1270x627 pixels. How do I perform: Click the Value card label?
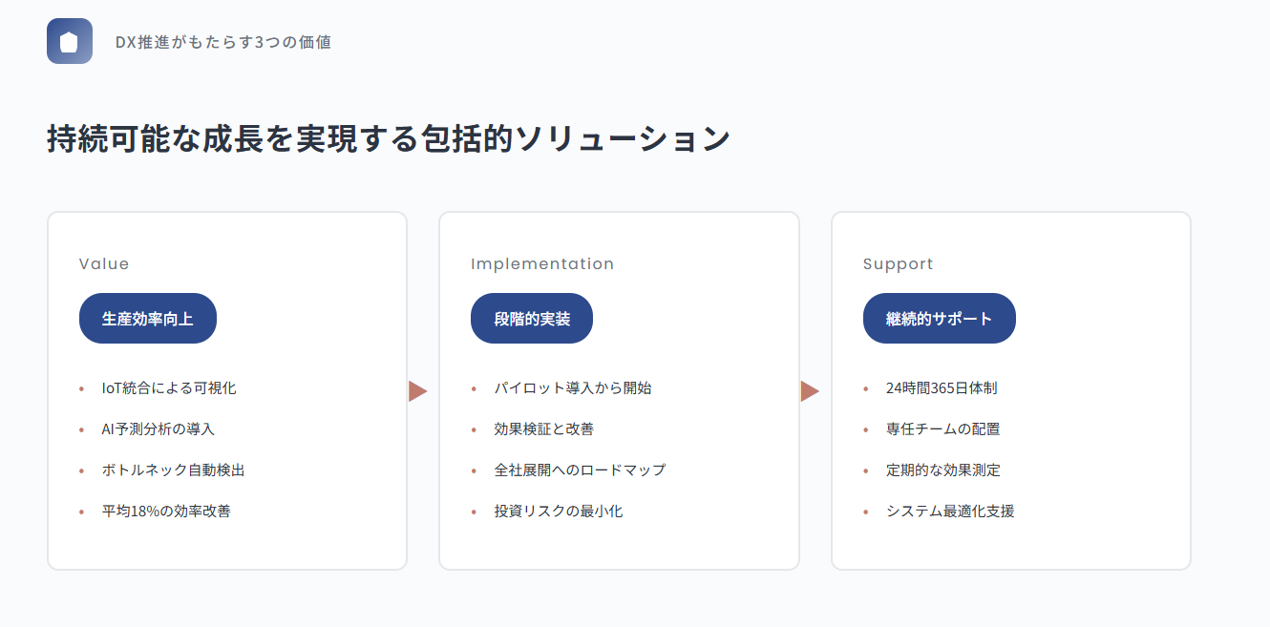104,263
